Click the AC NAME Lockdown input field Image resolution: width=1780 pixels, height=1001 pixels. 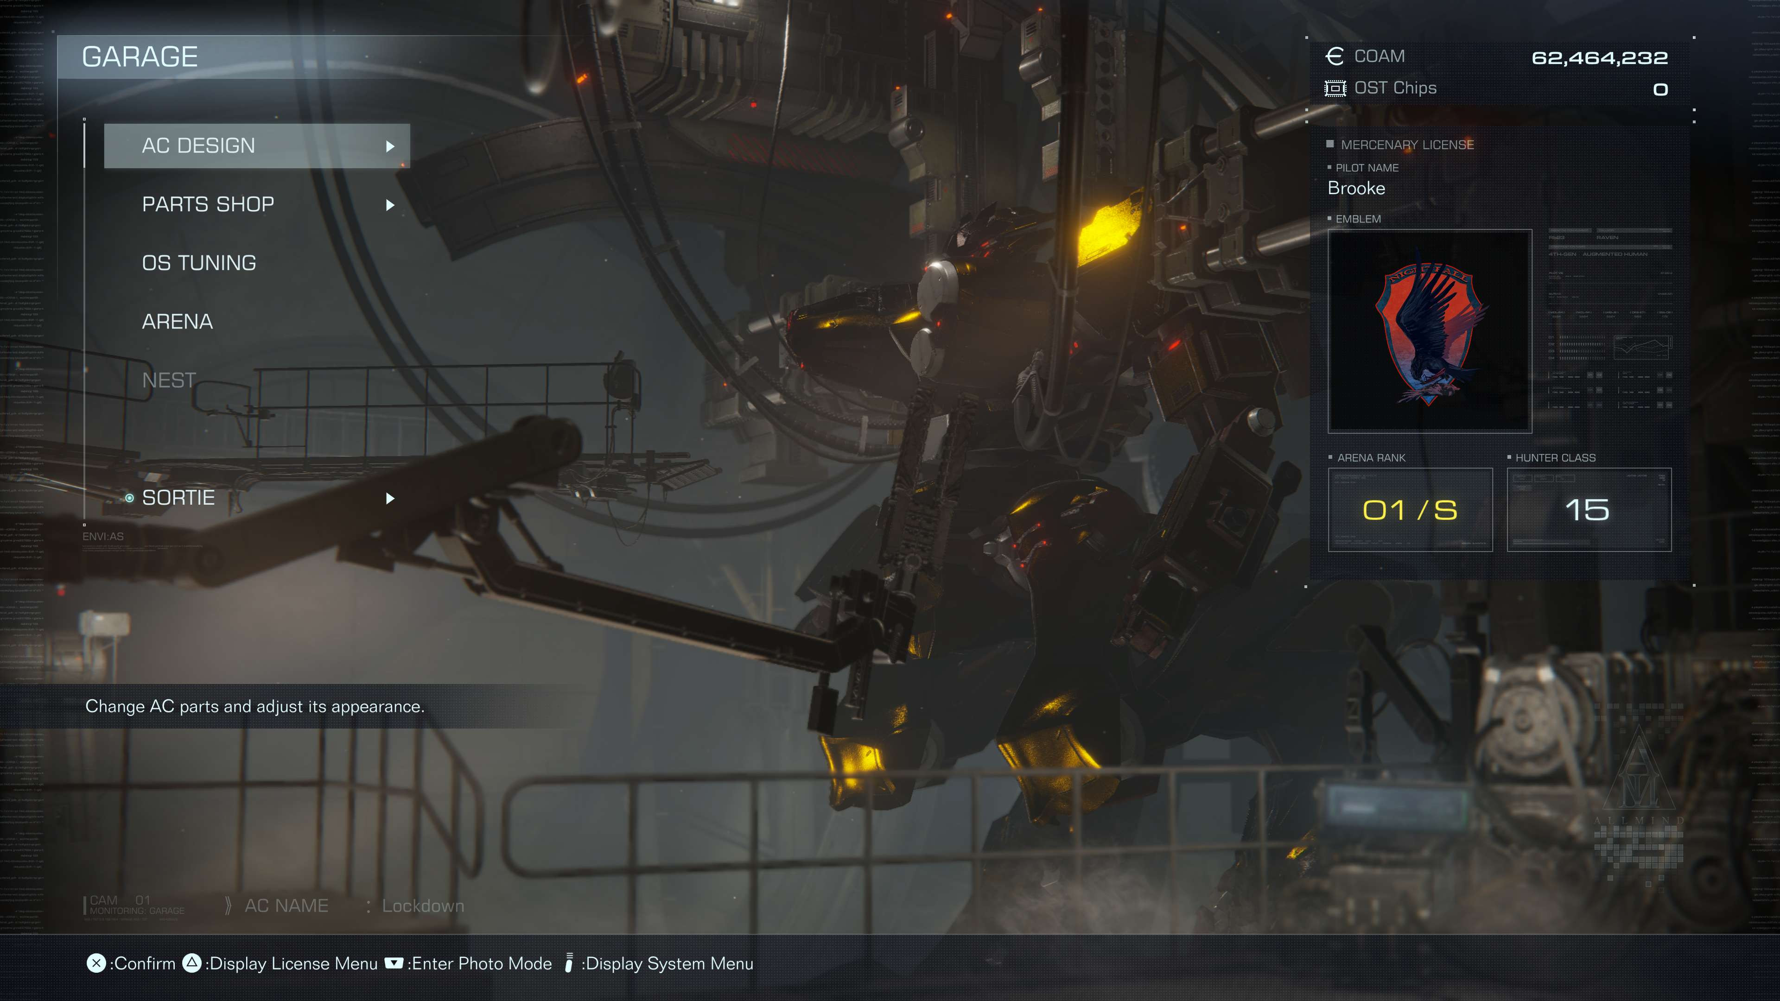(x=422, y=906)
